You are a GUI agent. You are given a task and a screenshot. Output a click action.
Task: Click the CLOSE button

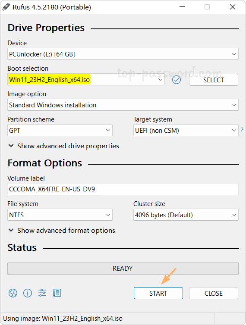click(x=214, y=293)
